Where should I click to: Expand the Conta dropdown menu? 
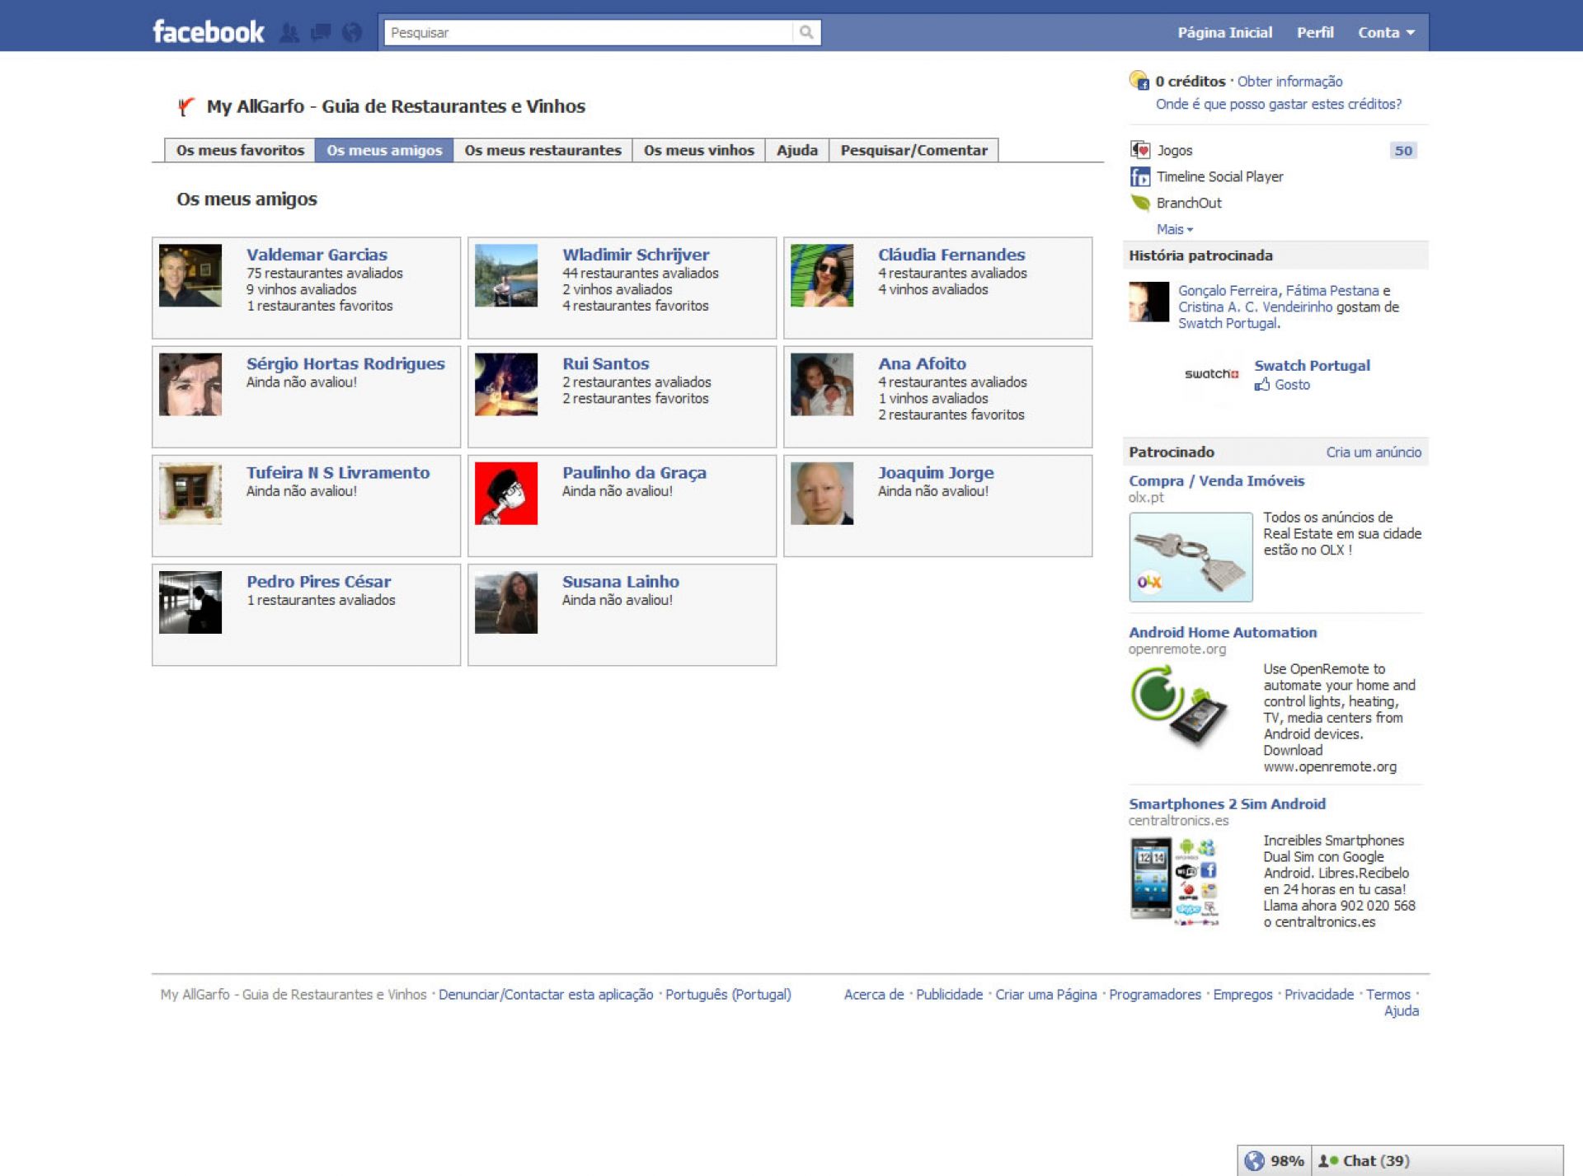click(1386, 33)
